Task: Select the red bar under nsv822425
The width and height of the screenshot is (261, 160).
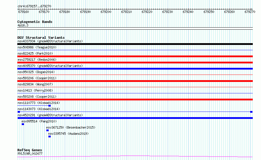Action: (x=135, y=56)
